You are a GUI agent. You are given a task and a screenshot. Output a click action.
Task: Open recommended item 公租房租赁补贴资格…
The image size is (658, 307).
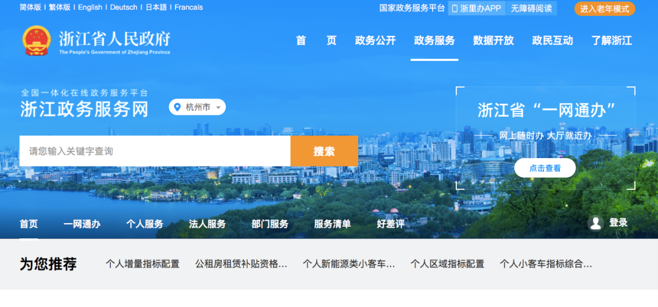(241, 264)
